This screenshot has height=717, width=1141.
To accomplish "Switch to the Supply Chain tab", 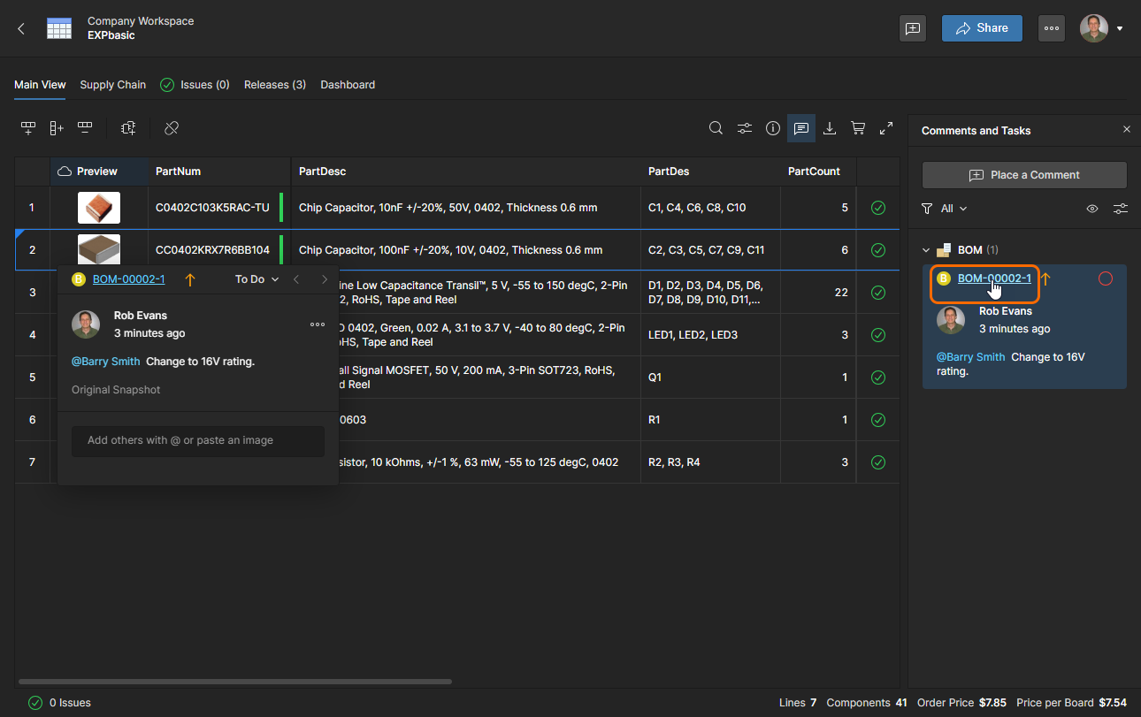I will click(112, 85).
